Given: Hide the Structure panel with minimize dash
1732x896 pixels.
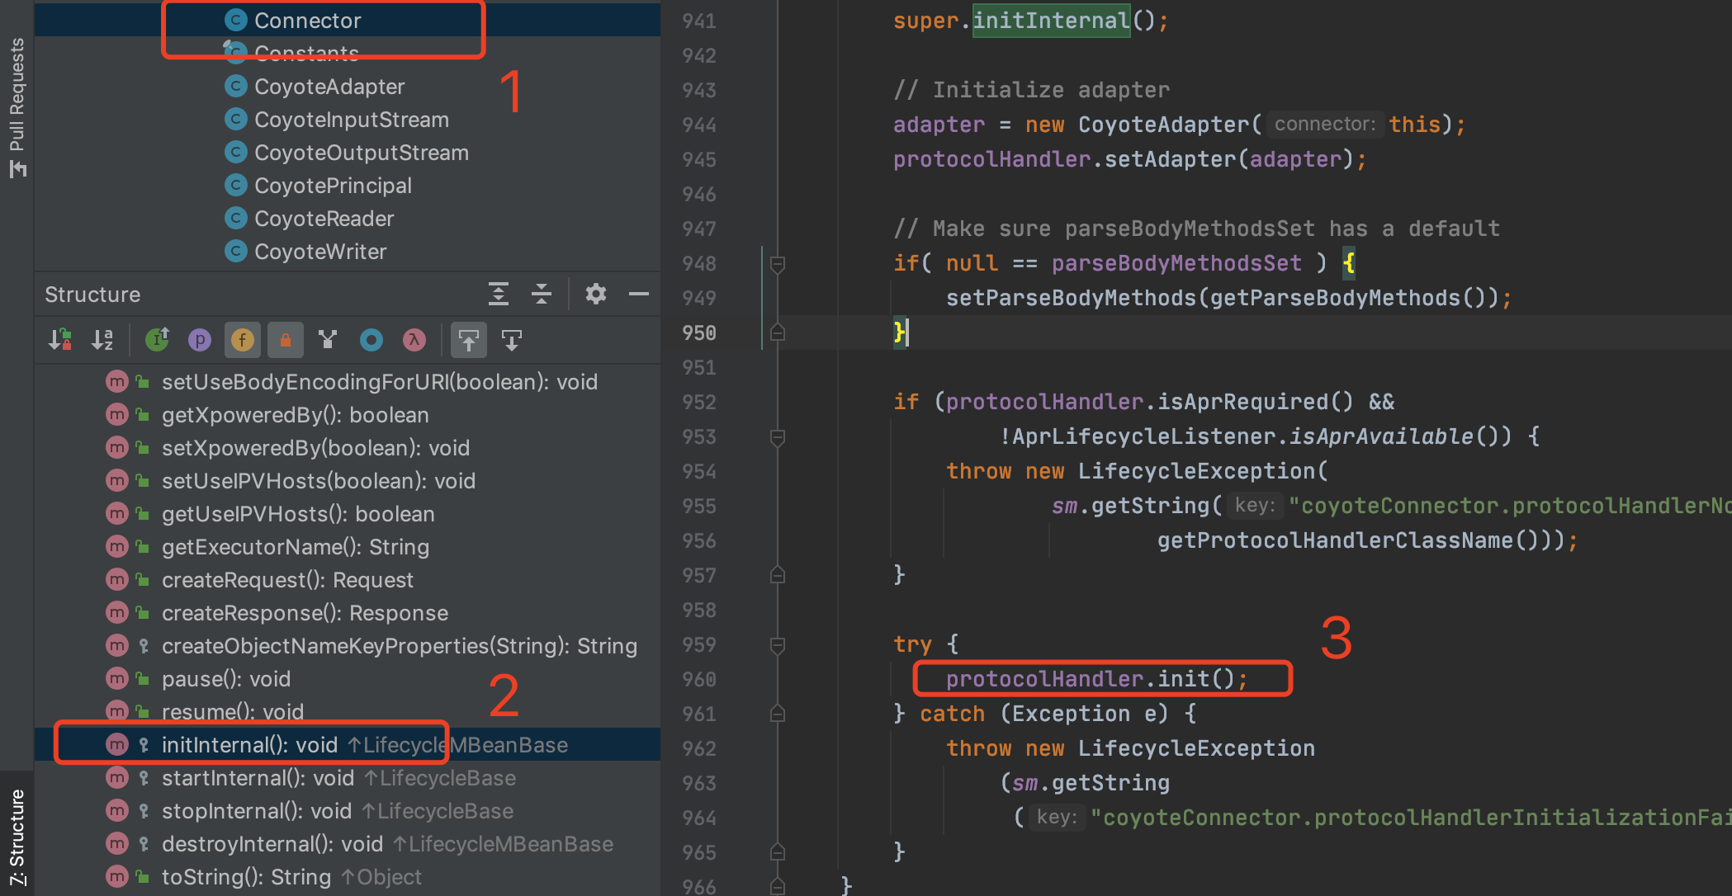Looking at the screenshot, I should [639, 295].
